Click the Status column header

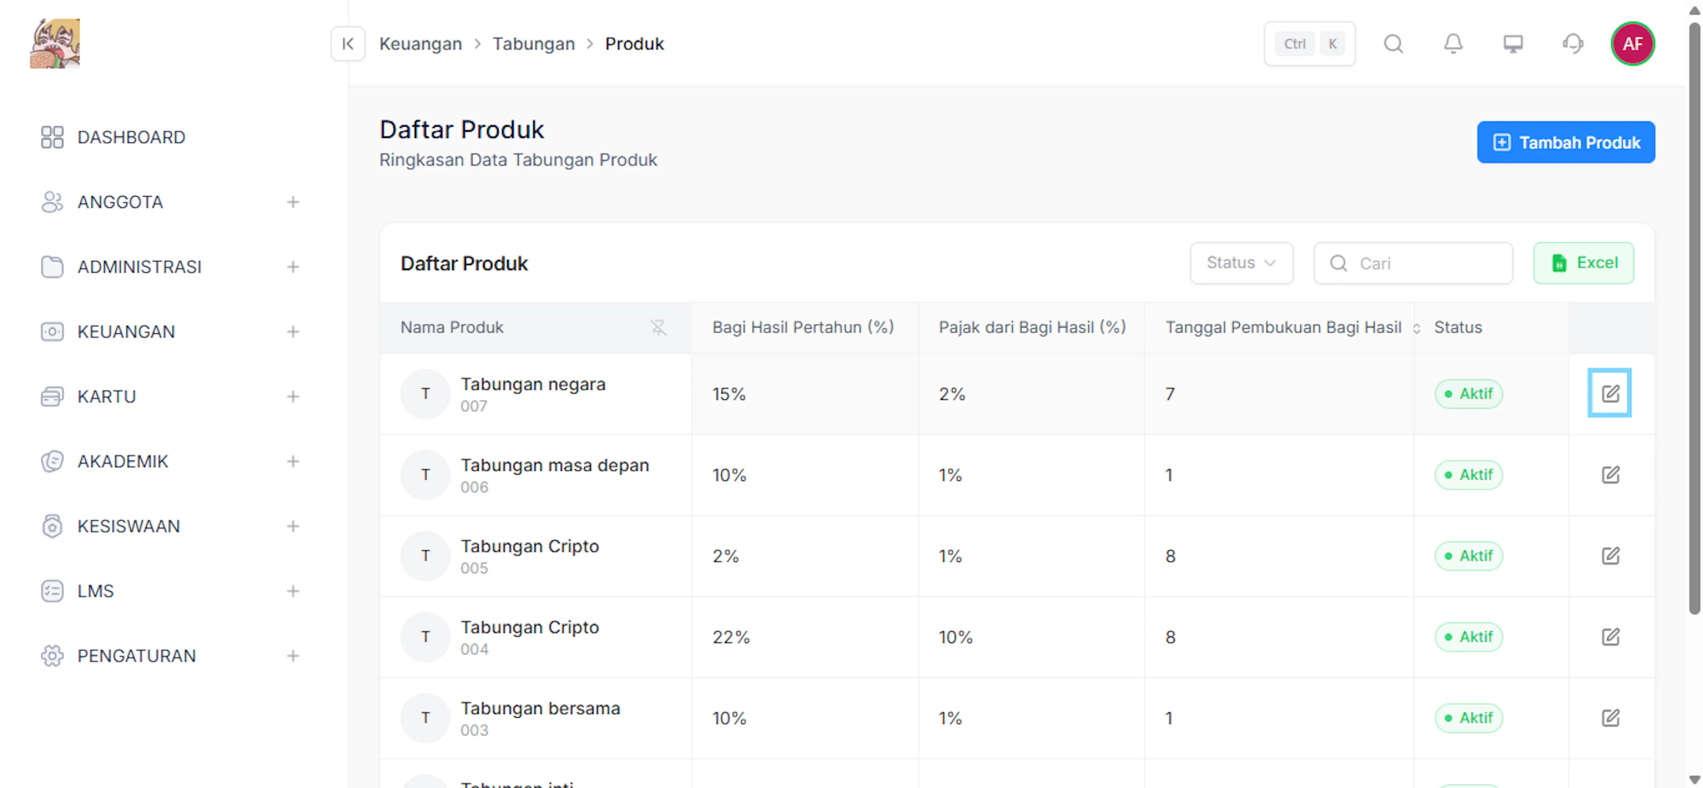point(1458,328)
